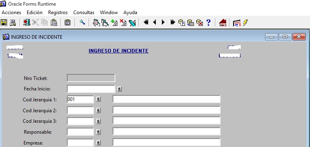Open Responsable list of values button
This screenshot has height=147, width=310.
(98, 132)
